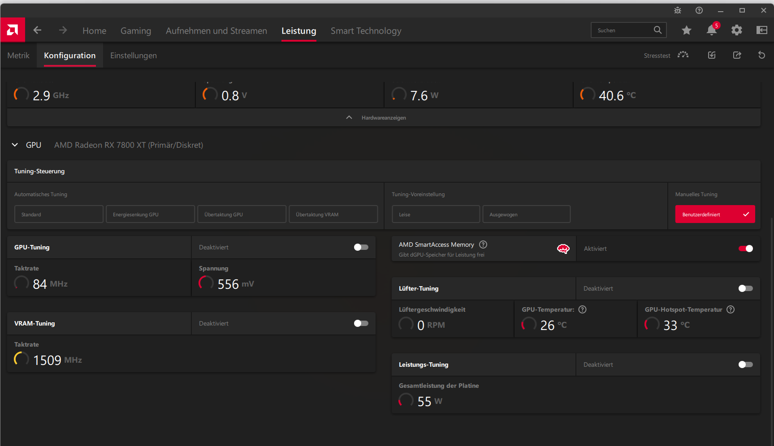The height and width of the screenshot is (446, 774).
Task: Click 'Gibt dGPU-Speicher für Leistung frei' text
Action: tap(441, 255)
